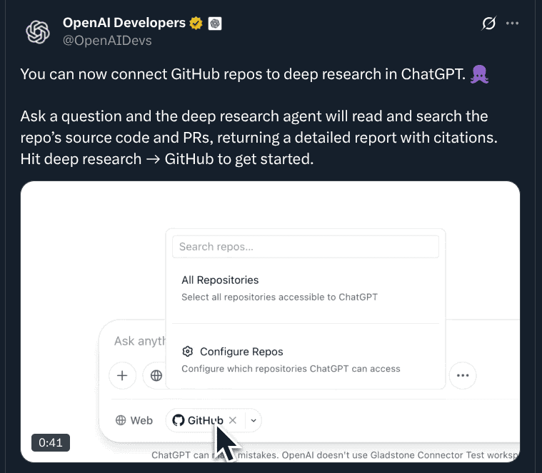
Task: Click the @OpenAIDevs handle
Action: (107, 41)
